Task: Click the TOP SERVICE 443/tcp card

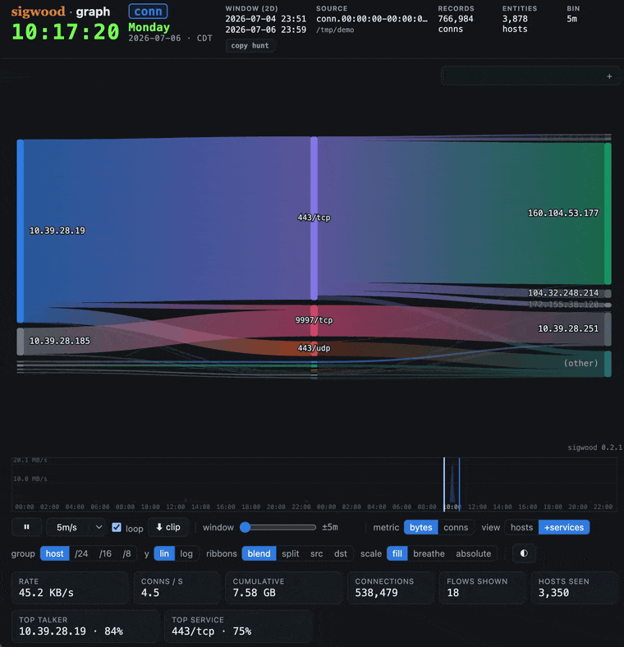Action: click(x=238, y=626)
